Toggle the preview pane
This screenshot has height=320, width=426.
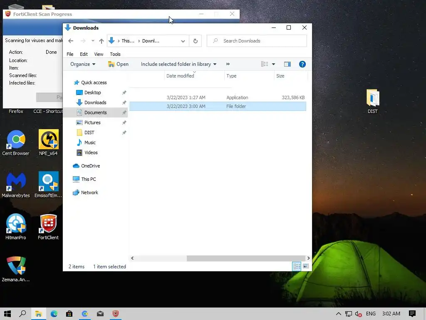287,64
